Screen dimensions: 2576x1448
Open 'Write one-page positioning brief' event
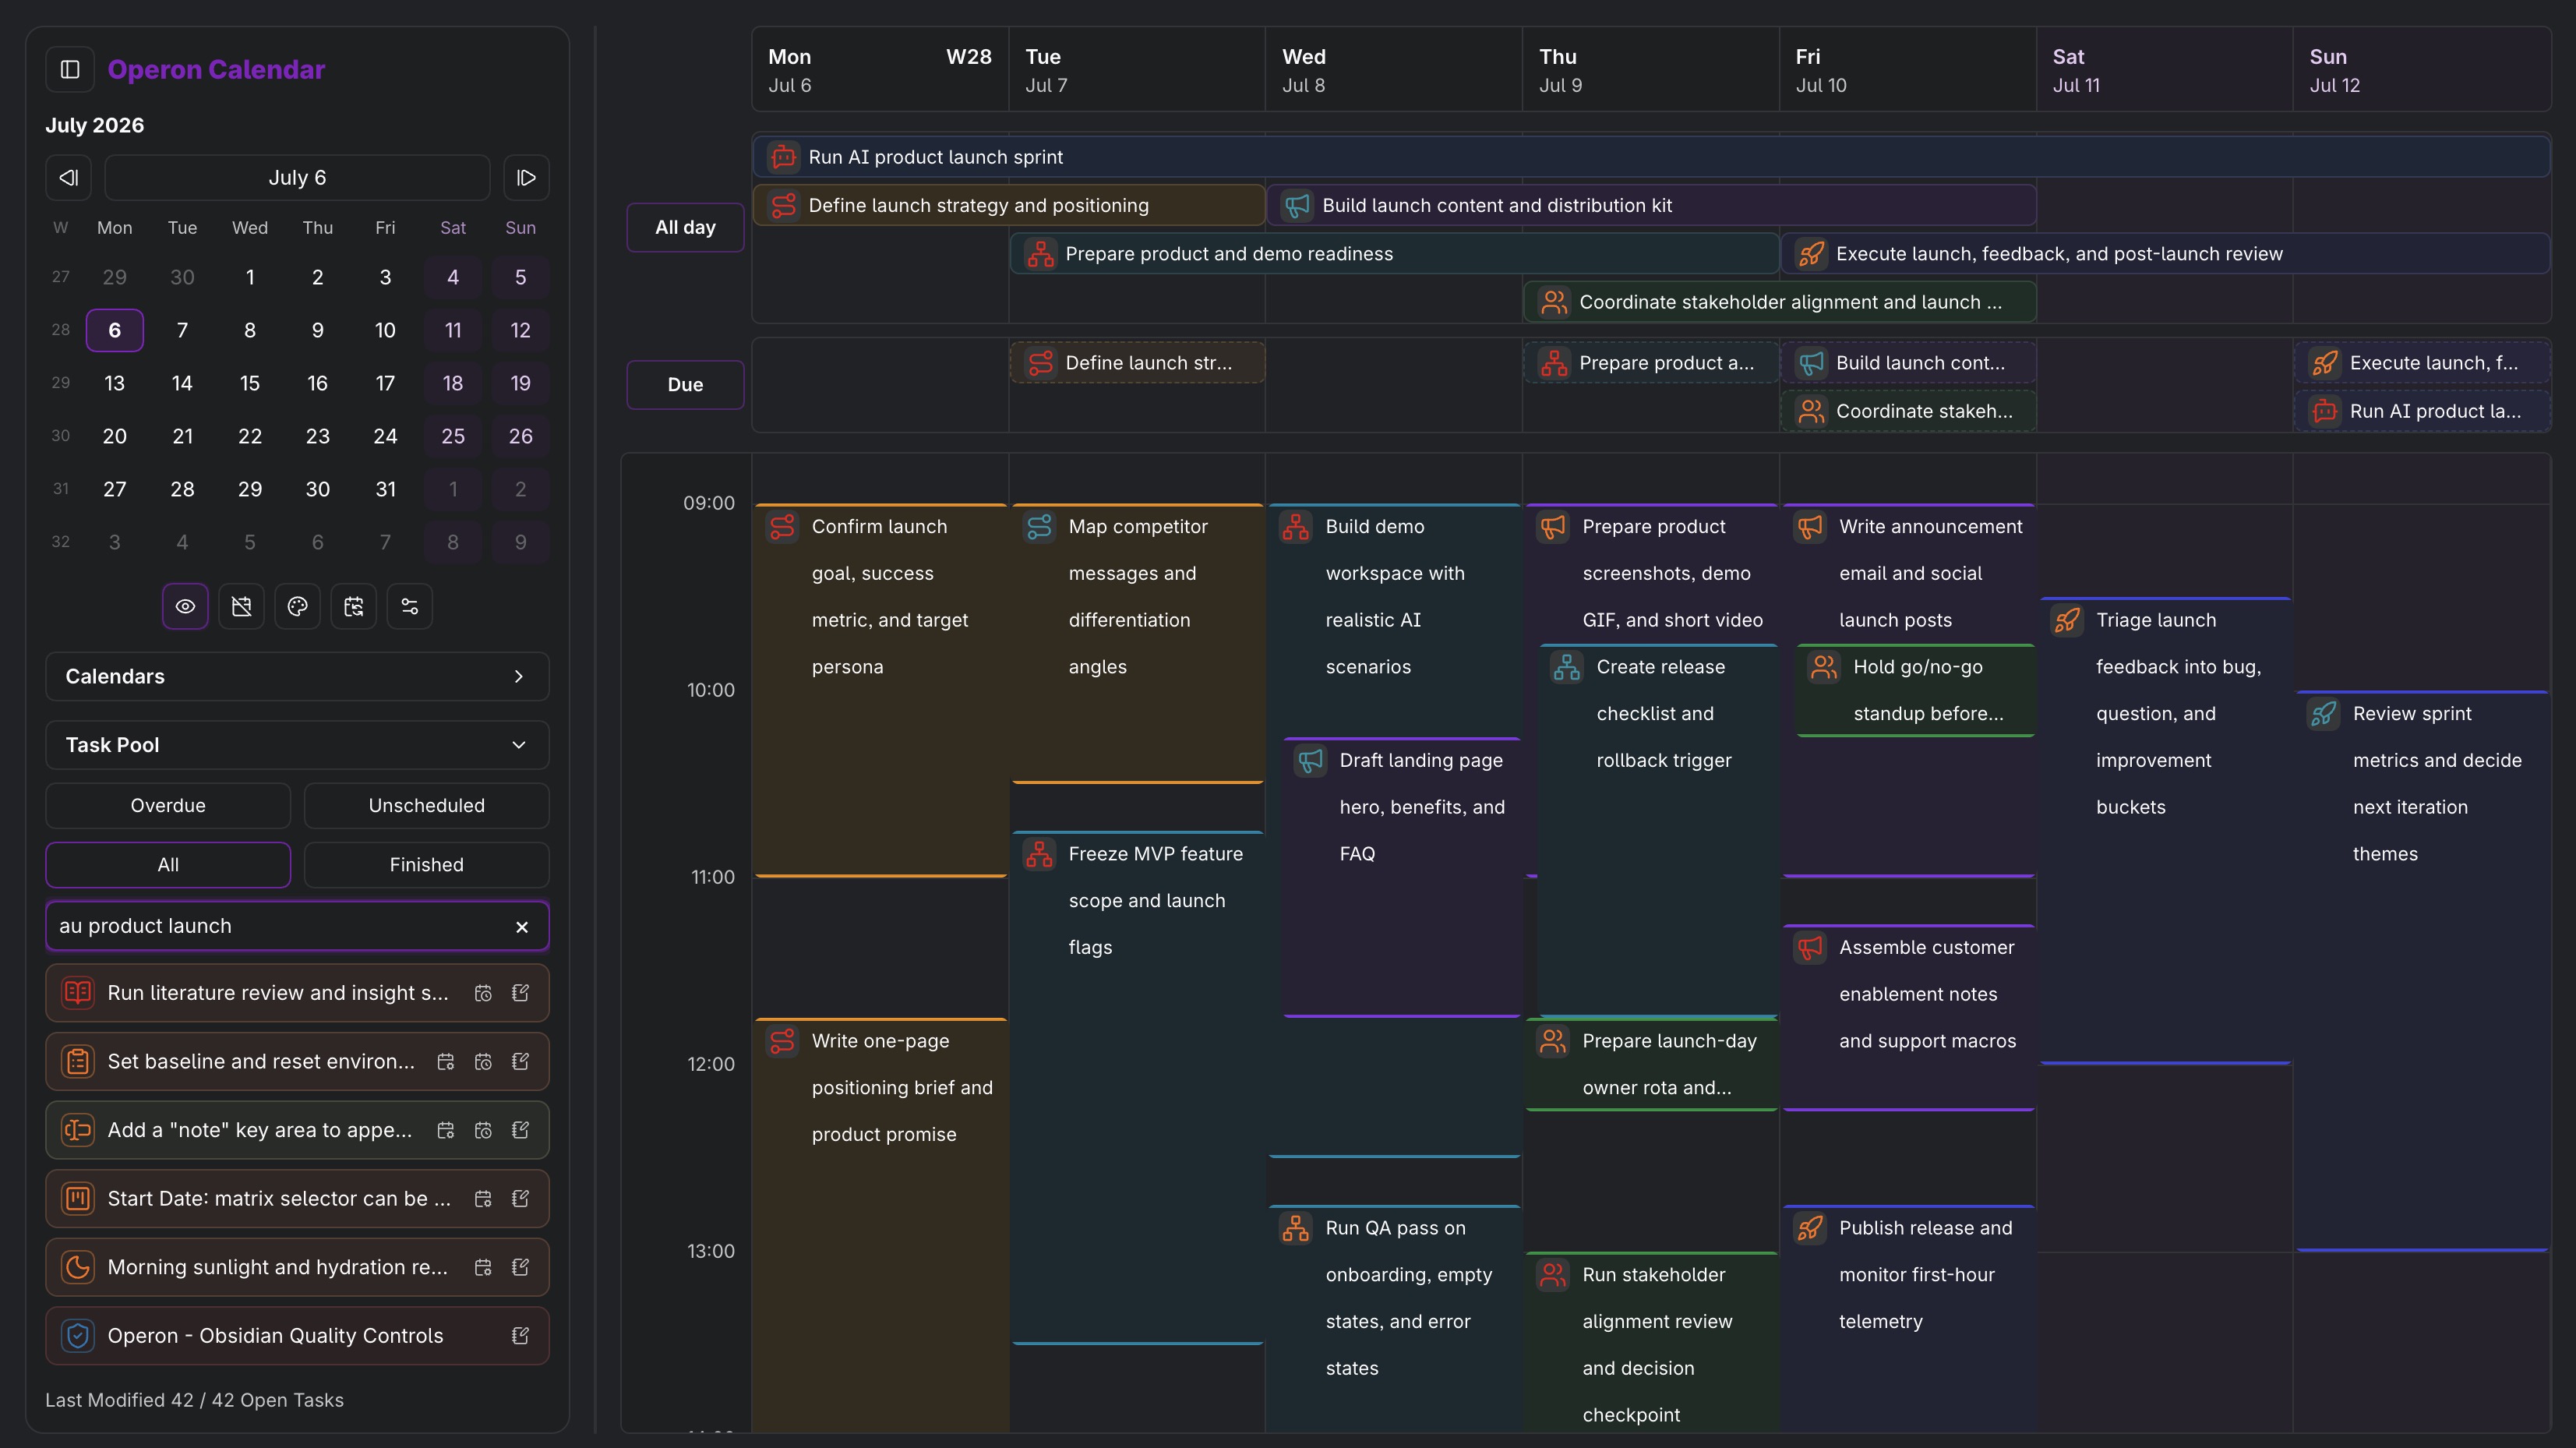coord(880,1225)
